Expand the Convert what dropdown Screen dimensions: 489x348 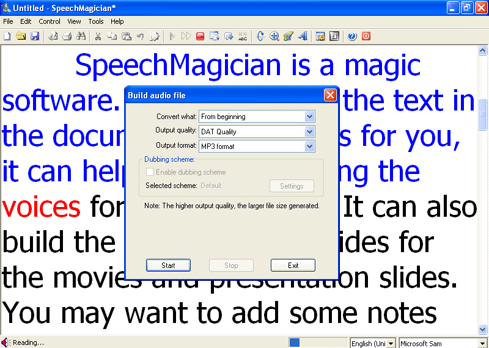click(309, 117)
